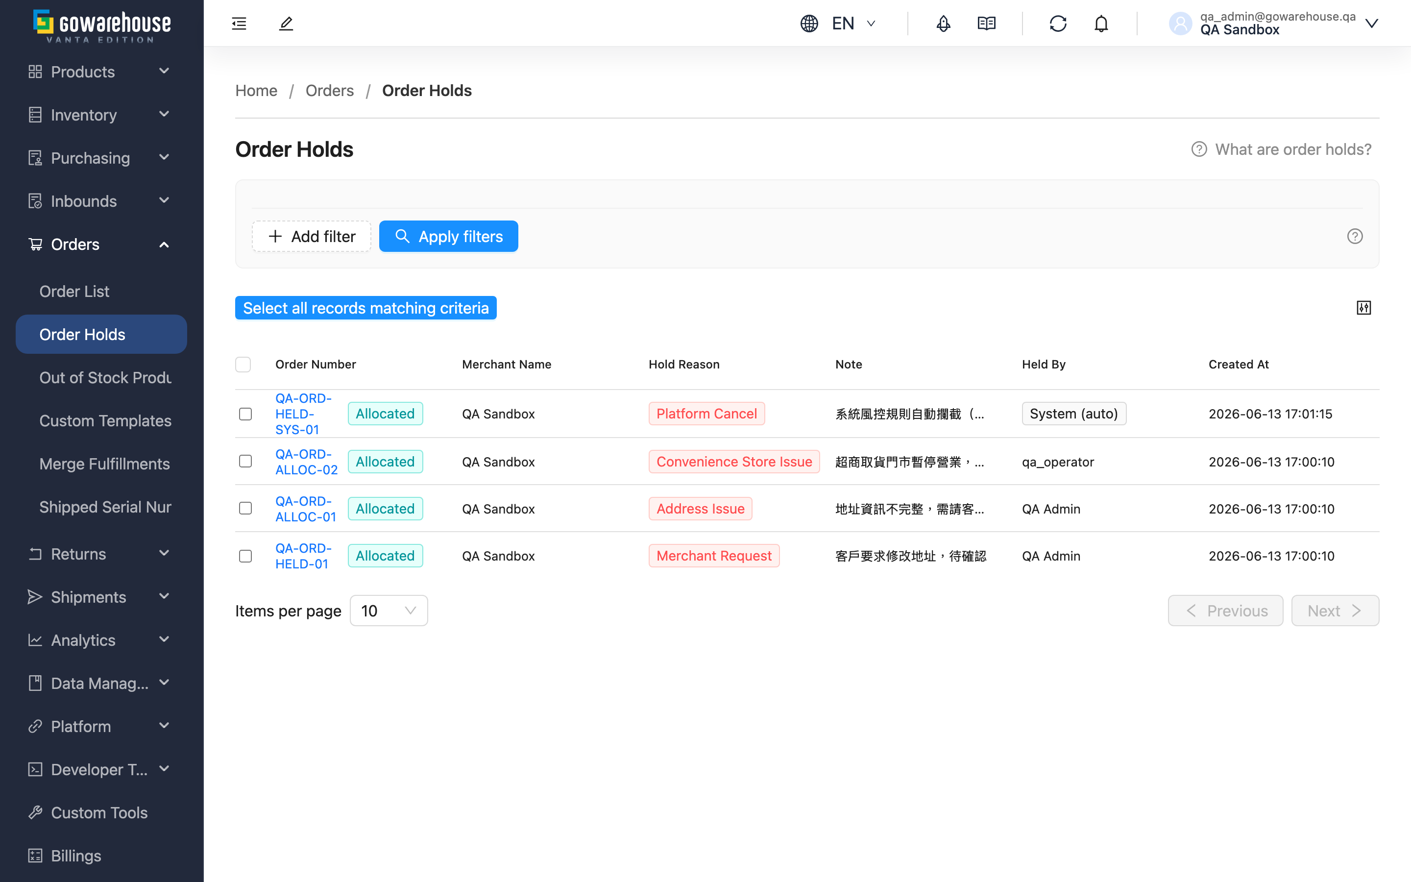Click the Purchasing sidebar icon
The width and height of the screenshot is (1411, 882).
[x=35, y=158]
